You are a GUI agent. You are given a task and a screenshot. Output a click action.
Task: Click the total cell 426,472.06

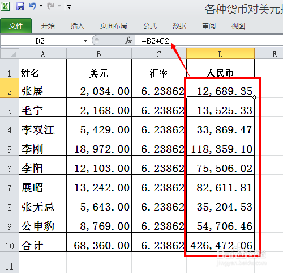[x=220, y=242]
